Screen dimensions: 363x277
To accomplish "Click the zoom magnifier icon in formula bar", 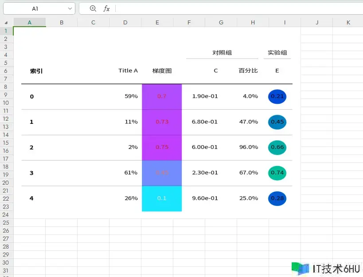I will pos(93,8).
